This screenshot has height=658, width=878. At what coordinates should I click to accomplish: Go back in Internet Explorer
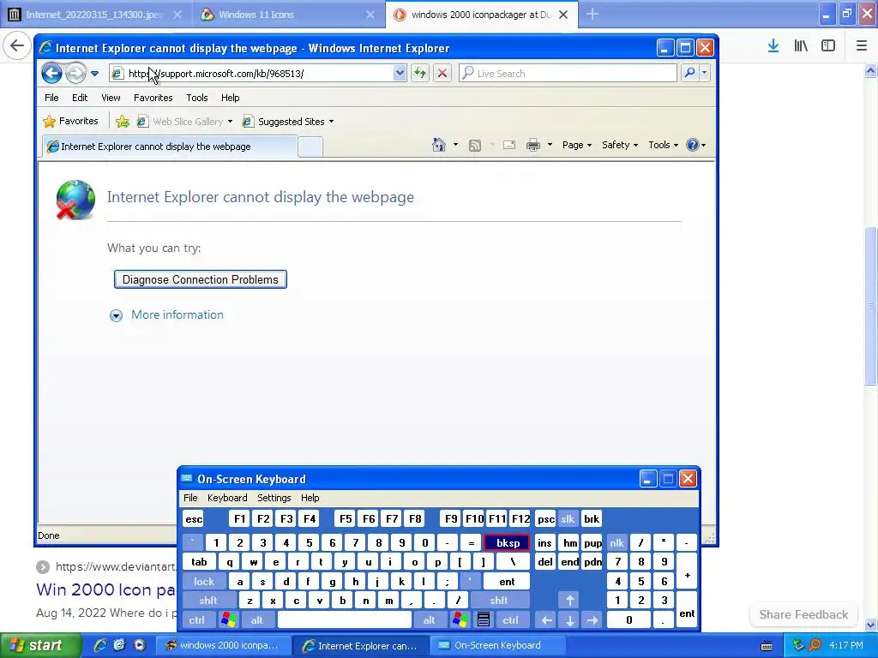click(x=51, y=74)
